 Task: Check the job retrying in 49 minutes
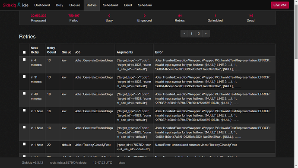click(x=24, y=93)
